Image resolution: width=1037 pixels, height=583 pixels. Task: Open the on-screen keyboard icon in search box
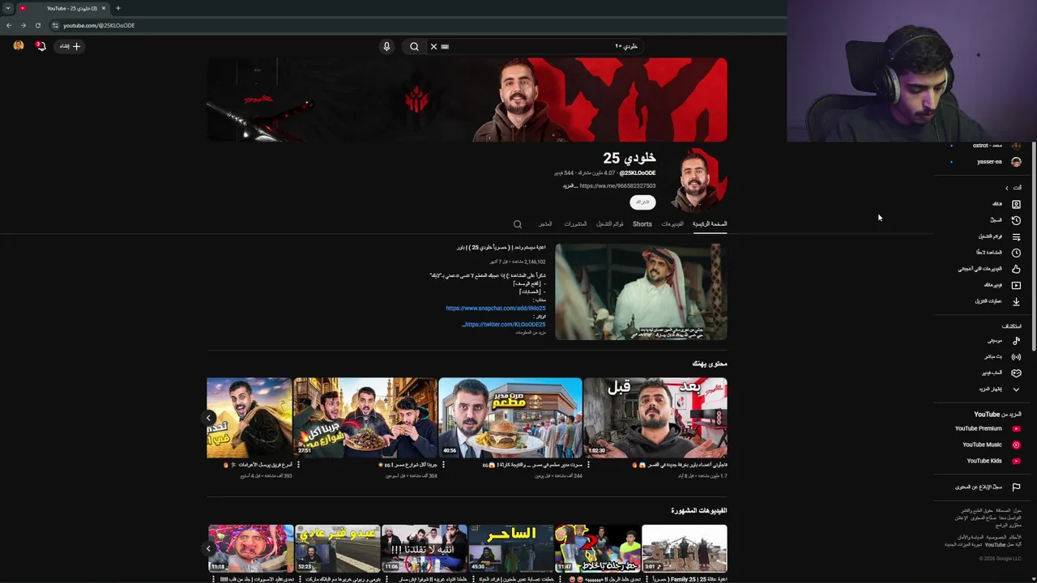(x=445, y=46)
